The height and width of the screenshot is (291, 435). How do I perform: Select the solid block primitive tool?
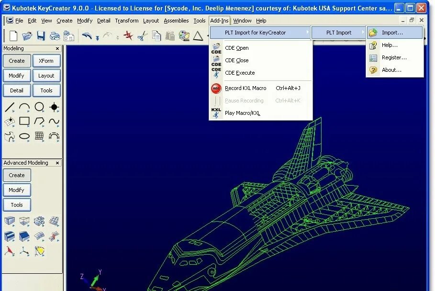(x=10, y=222)
